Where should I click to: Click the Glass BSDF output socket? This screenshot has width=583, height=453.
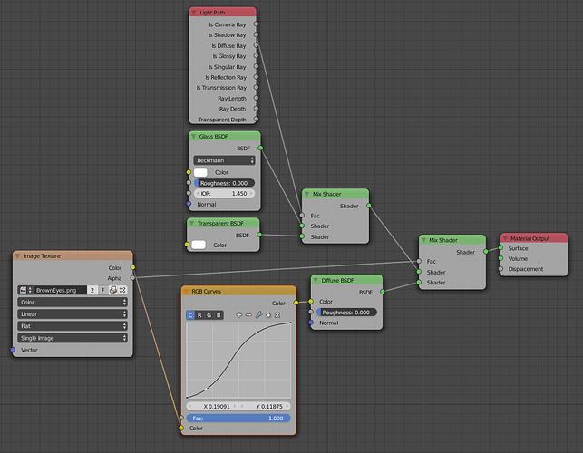tap(260, 148)
